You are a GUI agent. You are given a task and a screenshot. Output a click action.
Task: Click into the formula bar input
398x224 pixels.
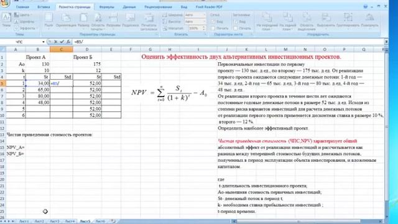pos(228,42)
